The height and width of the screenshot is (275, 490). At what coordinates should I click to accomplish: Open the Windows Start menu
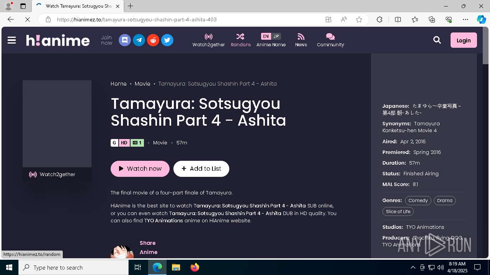9,267
